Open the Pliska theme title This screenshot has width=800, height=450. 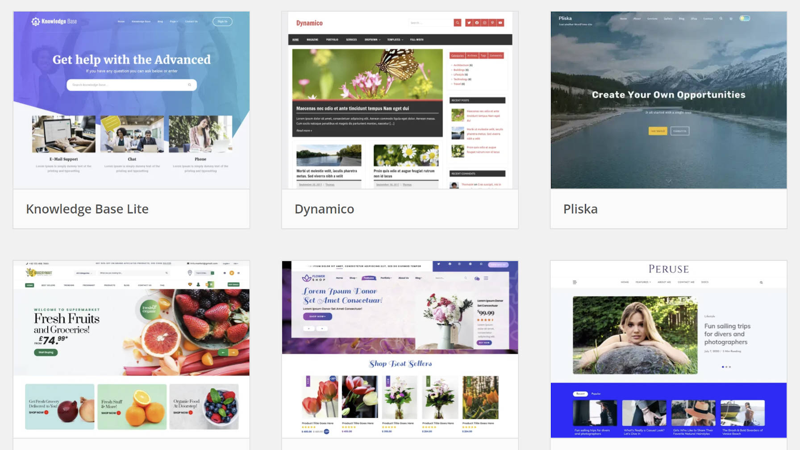click(580, 209)
